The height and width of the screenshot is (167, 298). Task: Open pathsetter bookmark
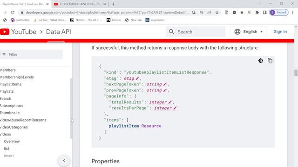pyautogui.click(x=20, y=20)
